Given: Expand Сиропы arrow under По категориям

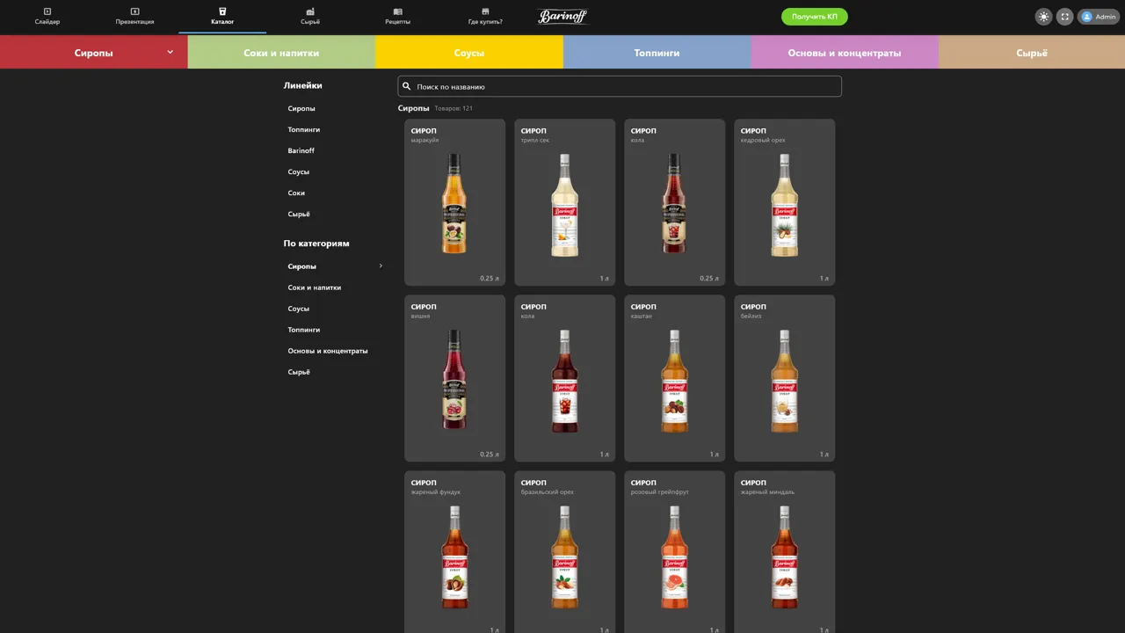Looking at the screenshot, I should [x=381, y=266].
